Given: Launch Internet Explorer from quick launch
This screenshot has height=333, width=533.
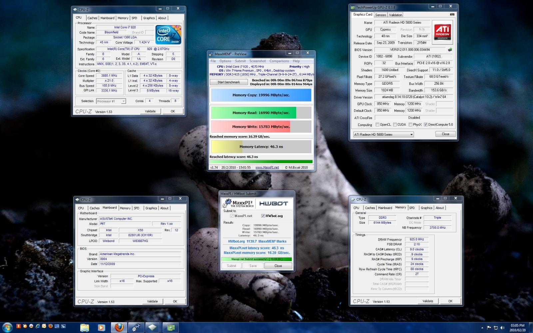Looking at the screenshot, I should (x=38, y=326).
